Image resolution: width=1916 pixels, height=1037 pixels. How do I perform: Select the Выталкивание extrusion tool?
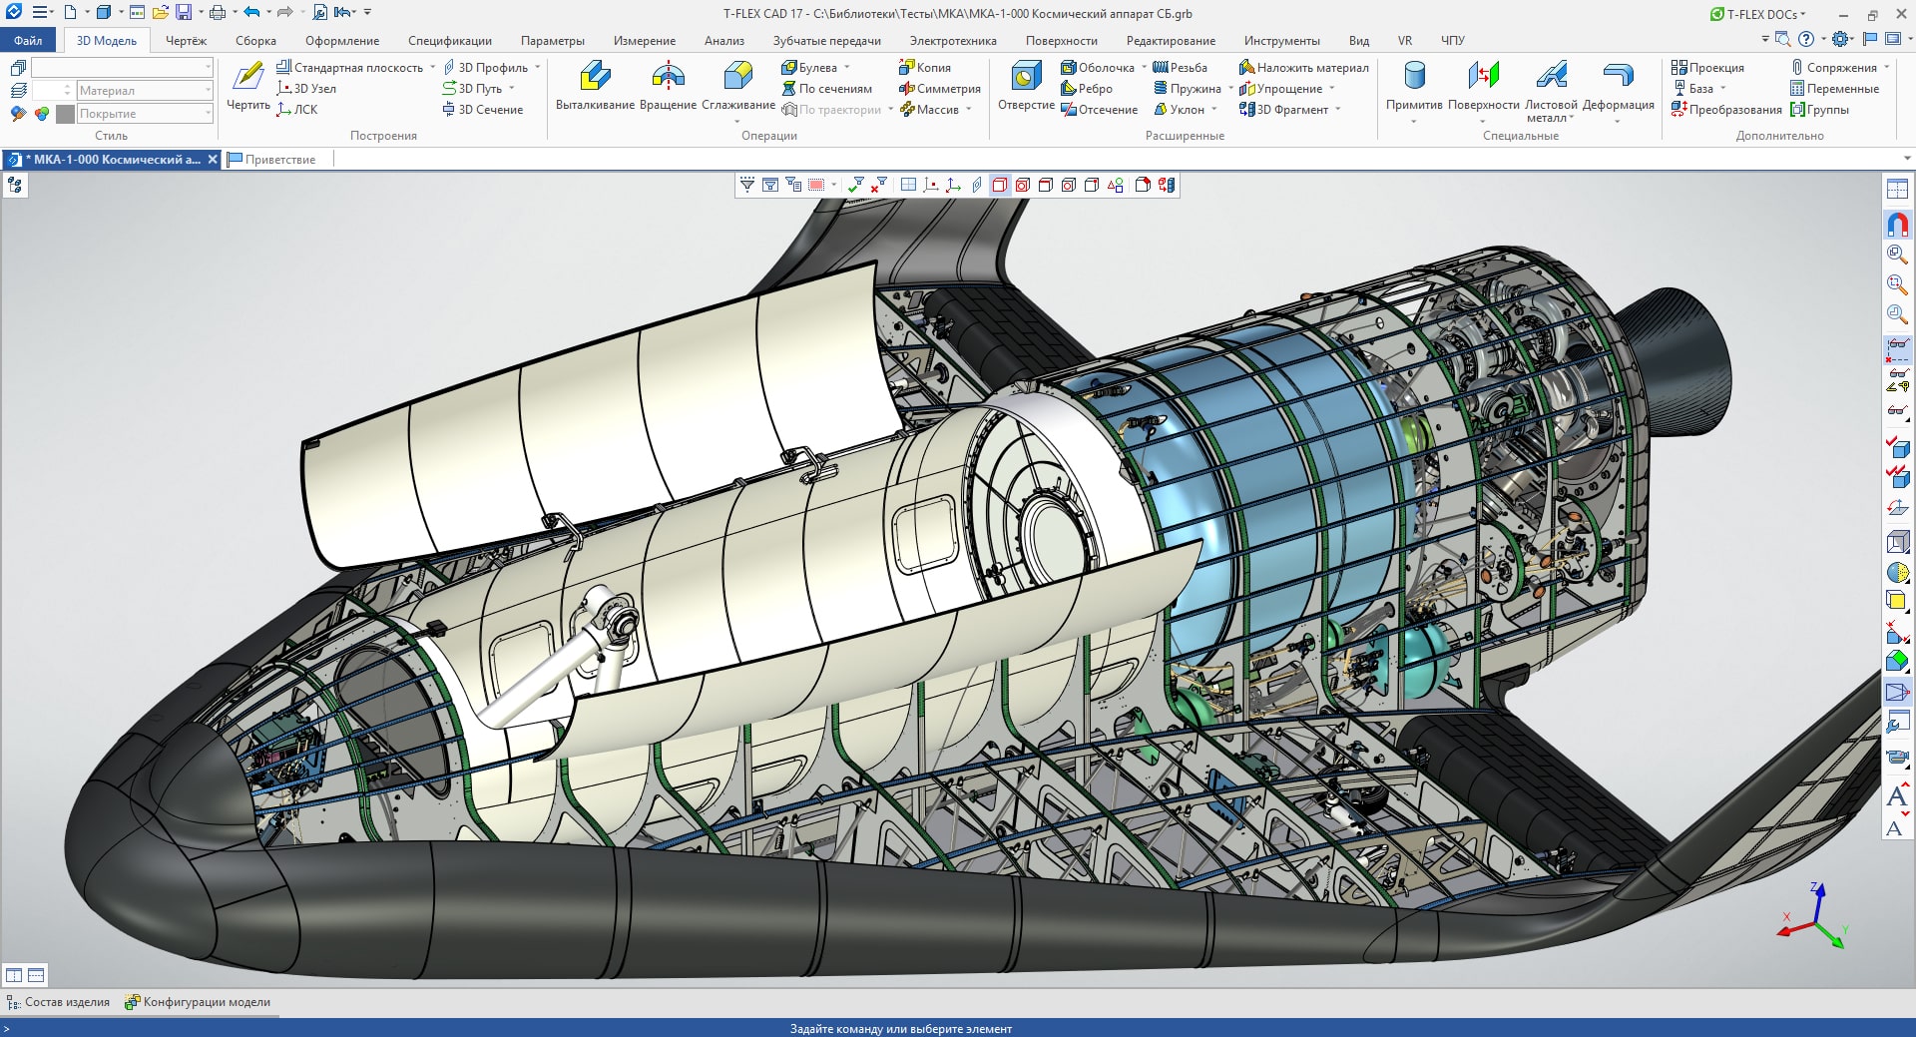coord(595,77)
